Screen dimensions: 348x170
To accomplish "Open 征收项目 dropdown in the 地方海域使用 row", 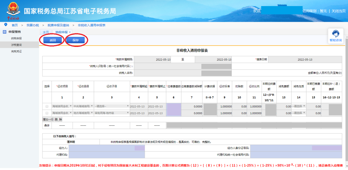I will pos(62,113).
